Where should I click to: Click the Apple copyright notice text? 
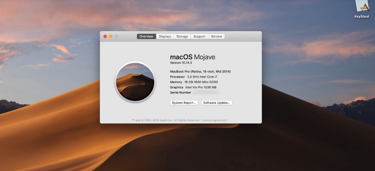[166, 120]
